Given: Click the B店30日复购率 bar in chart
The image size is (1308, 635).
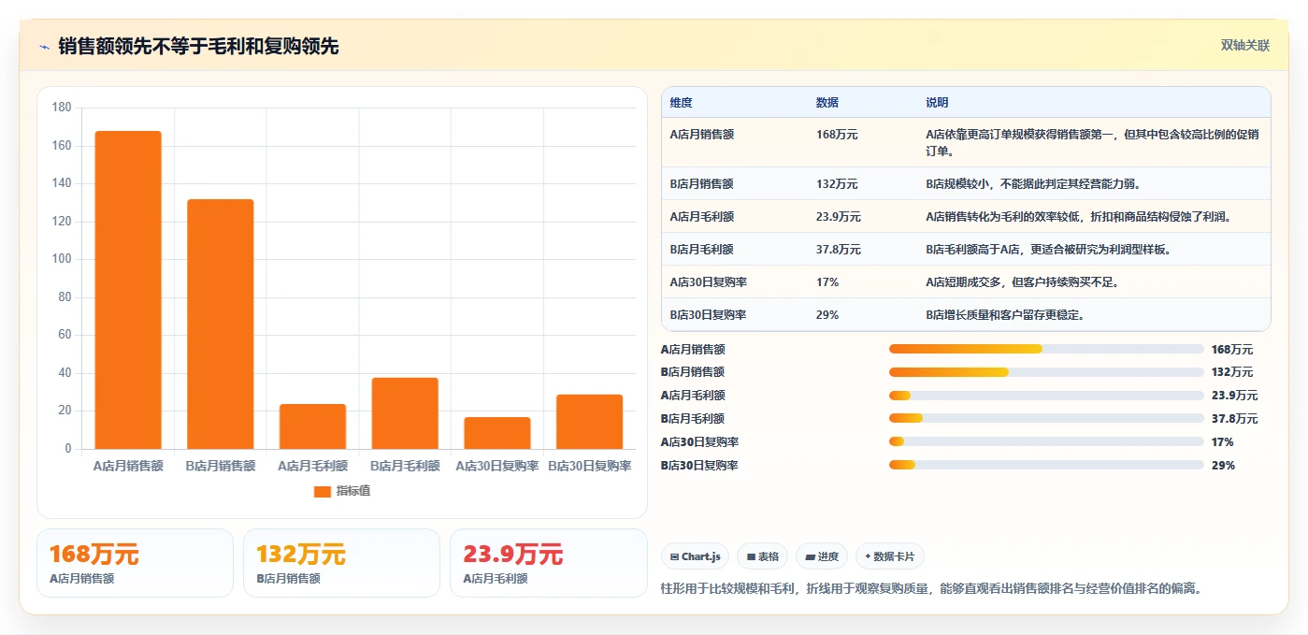Looking at the screenshot, I should pyautogui.click(x=589, y=422).
